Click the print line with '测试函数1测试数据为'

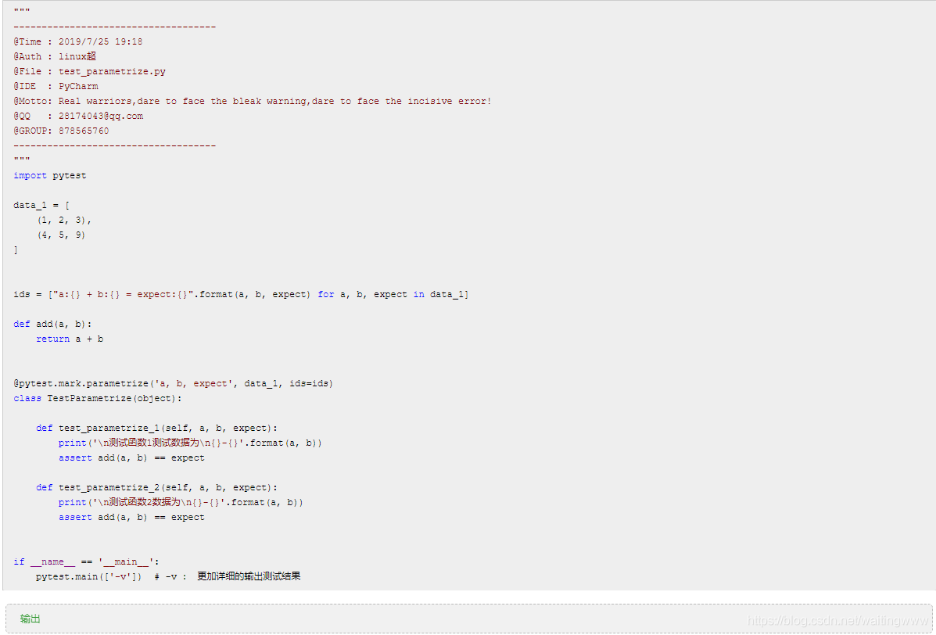[191, 443]
